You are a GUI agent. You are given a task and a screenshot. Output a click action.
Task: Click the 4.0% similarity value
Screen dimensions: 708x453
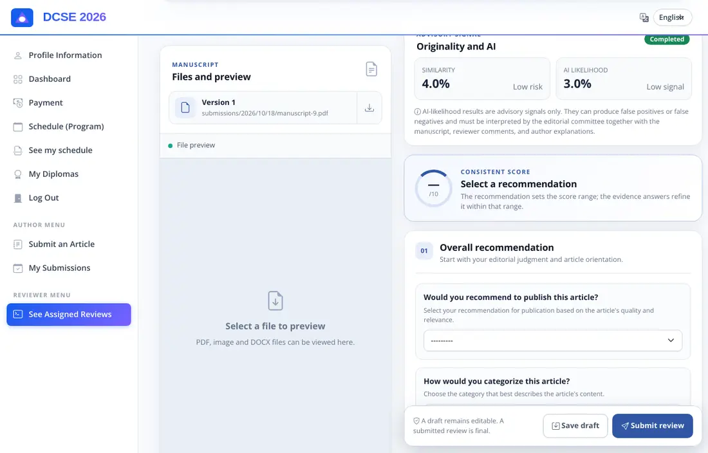pos(436,84)
